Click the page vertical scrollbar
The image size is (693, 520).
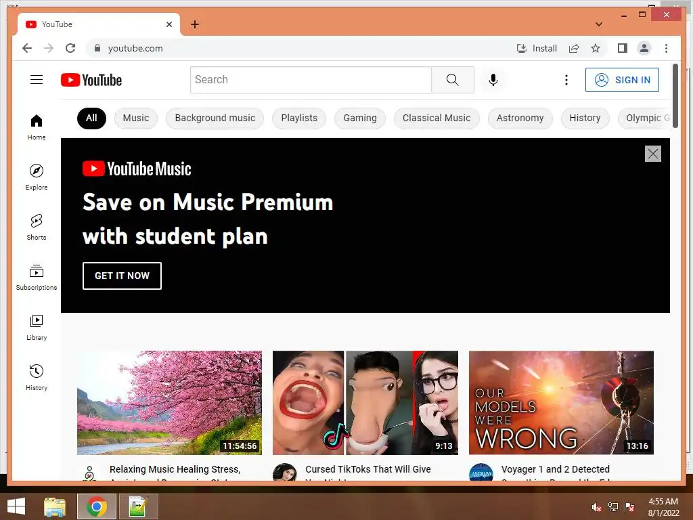click(x=675, y=96)
